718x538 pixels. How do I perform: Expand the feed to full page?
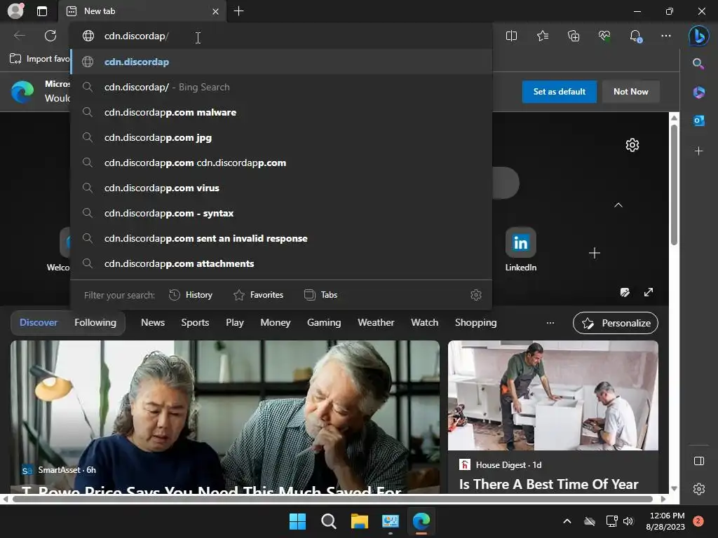[x=649, y=292]
